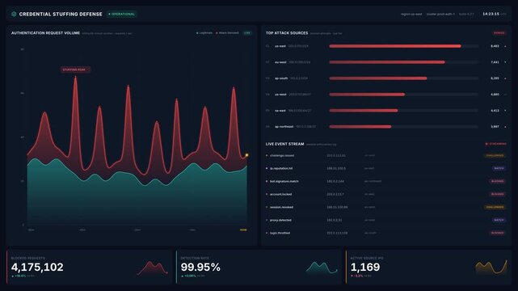Image resolution: width=518 pixels, height=291 pixels.
Task: Open the challenge.issued event row
Action: [x=386, y=155]
